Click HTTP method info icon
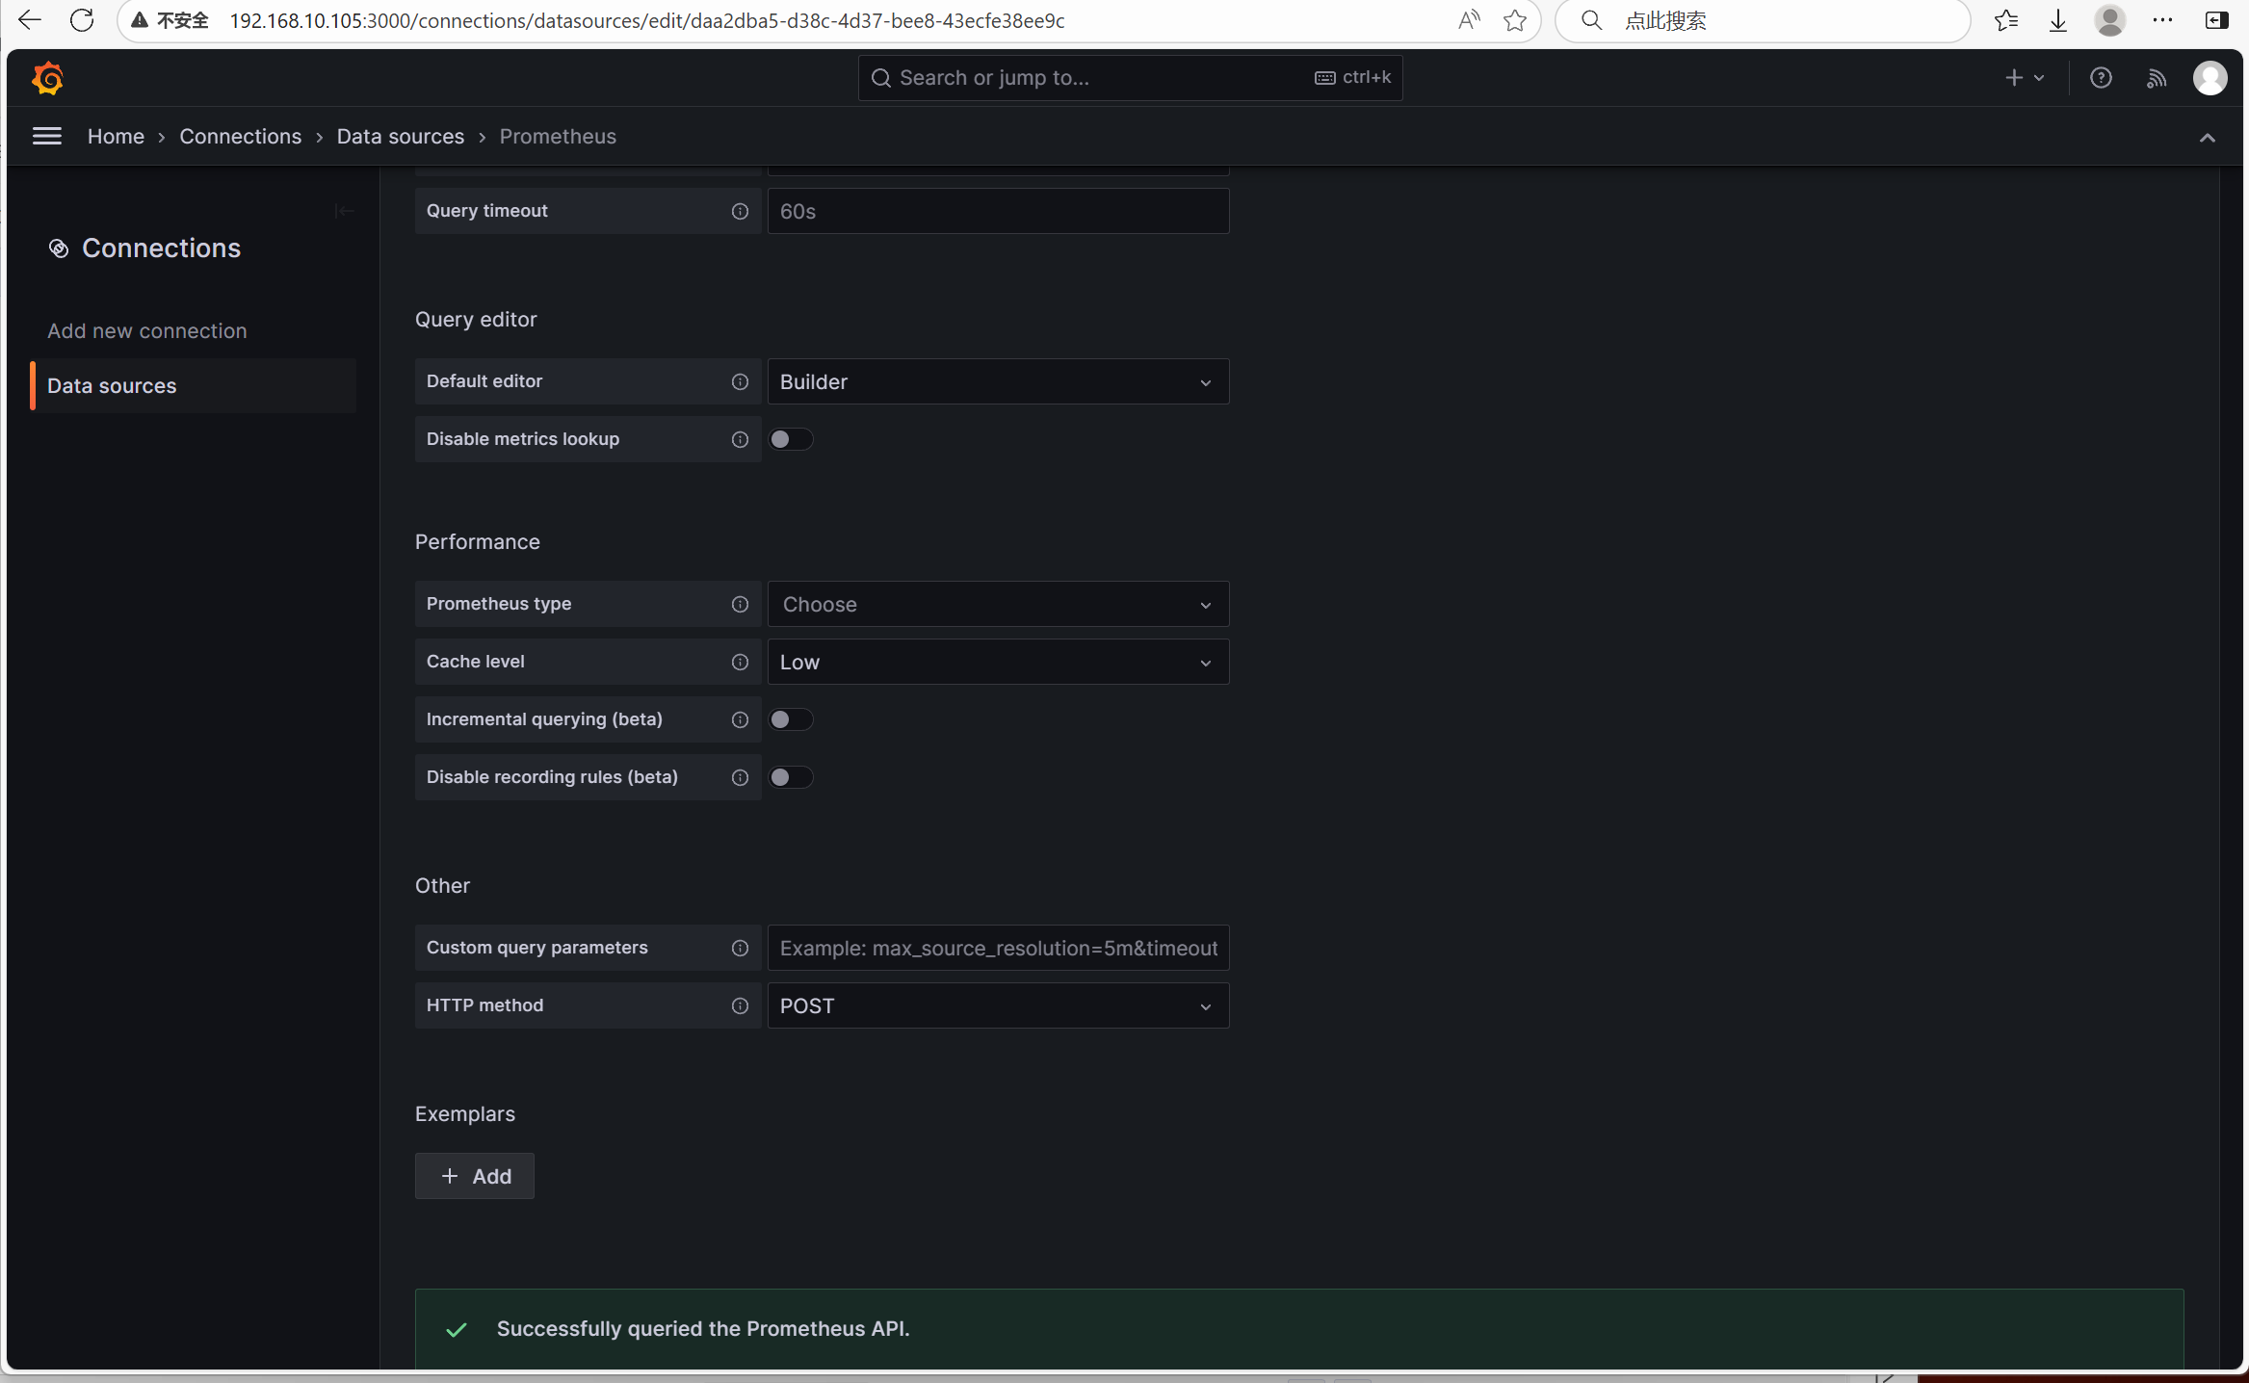This screenshot has width=2249, height=1383. (740, 1005)
